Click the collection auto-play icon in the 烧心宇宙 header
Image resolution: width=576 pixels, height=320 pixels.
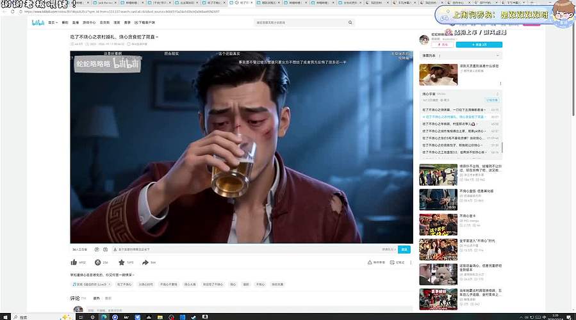tap(498, 94)
